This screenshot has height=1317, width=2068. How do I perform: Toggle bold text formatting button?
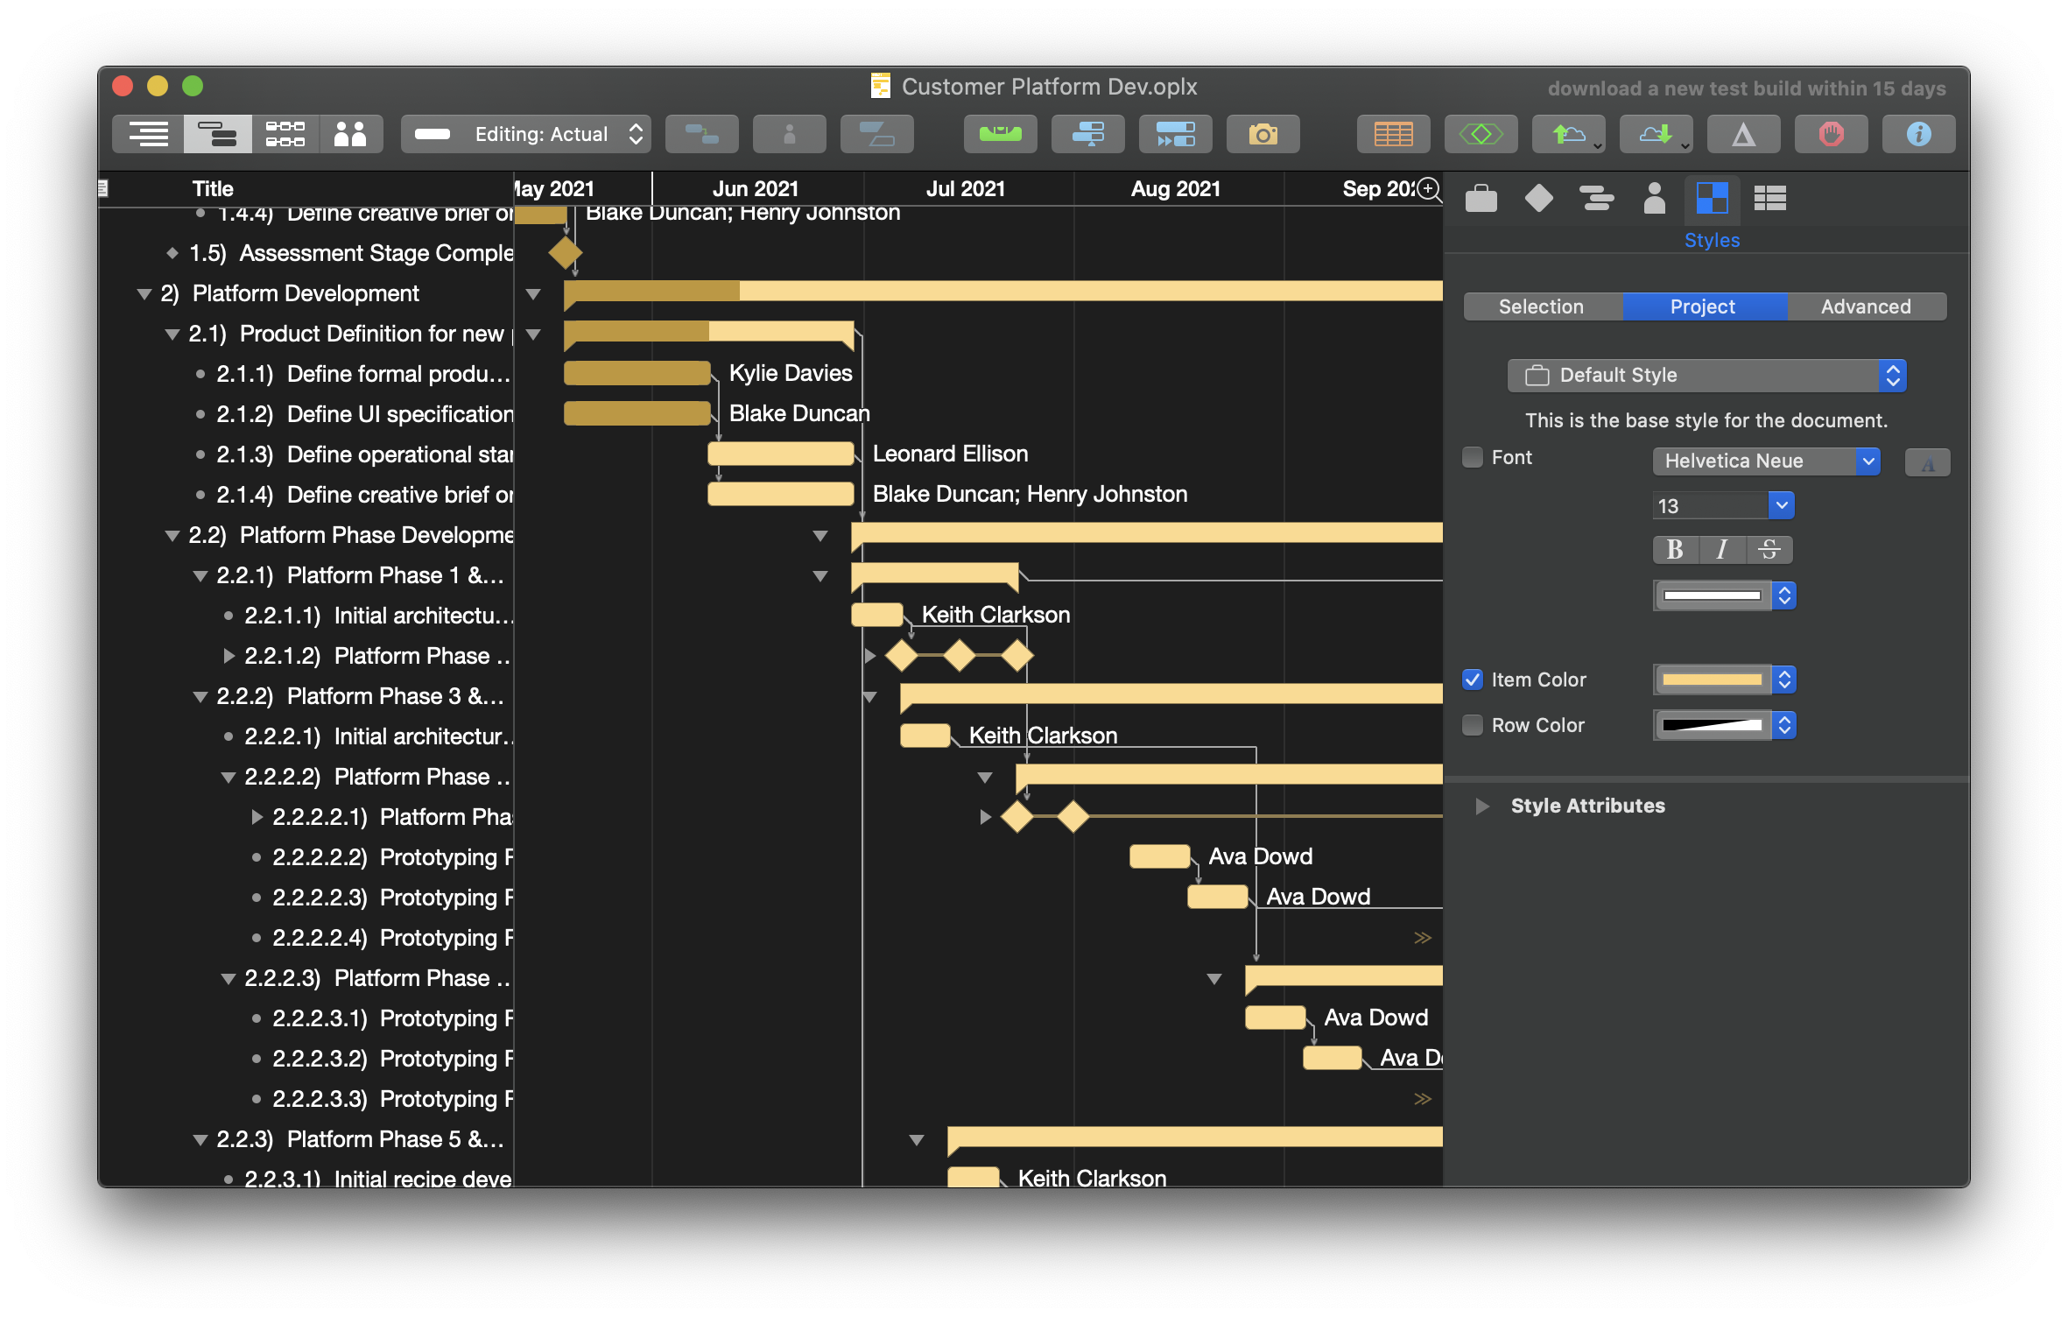[1676, 547]
